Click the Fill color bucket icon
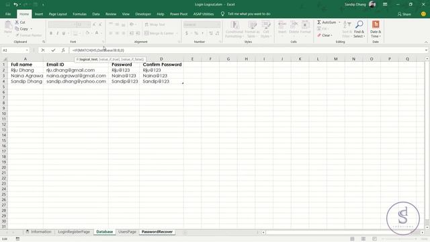The image size is (430, 242). [x=87, y=33]
